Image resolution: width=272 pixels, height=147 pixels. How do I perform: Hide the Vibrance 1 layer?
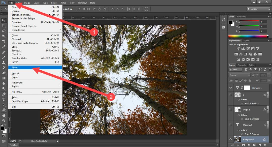pyautogui.click(x=230, y=88)
